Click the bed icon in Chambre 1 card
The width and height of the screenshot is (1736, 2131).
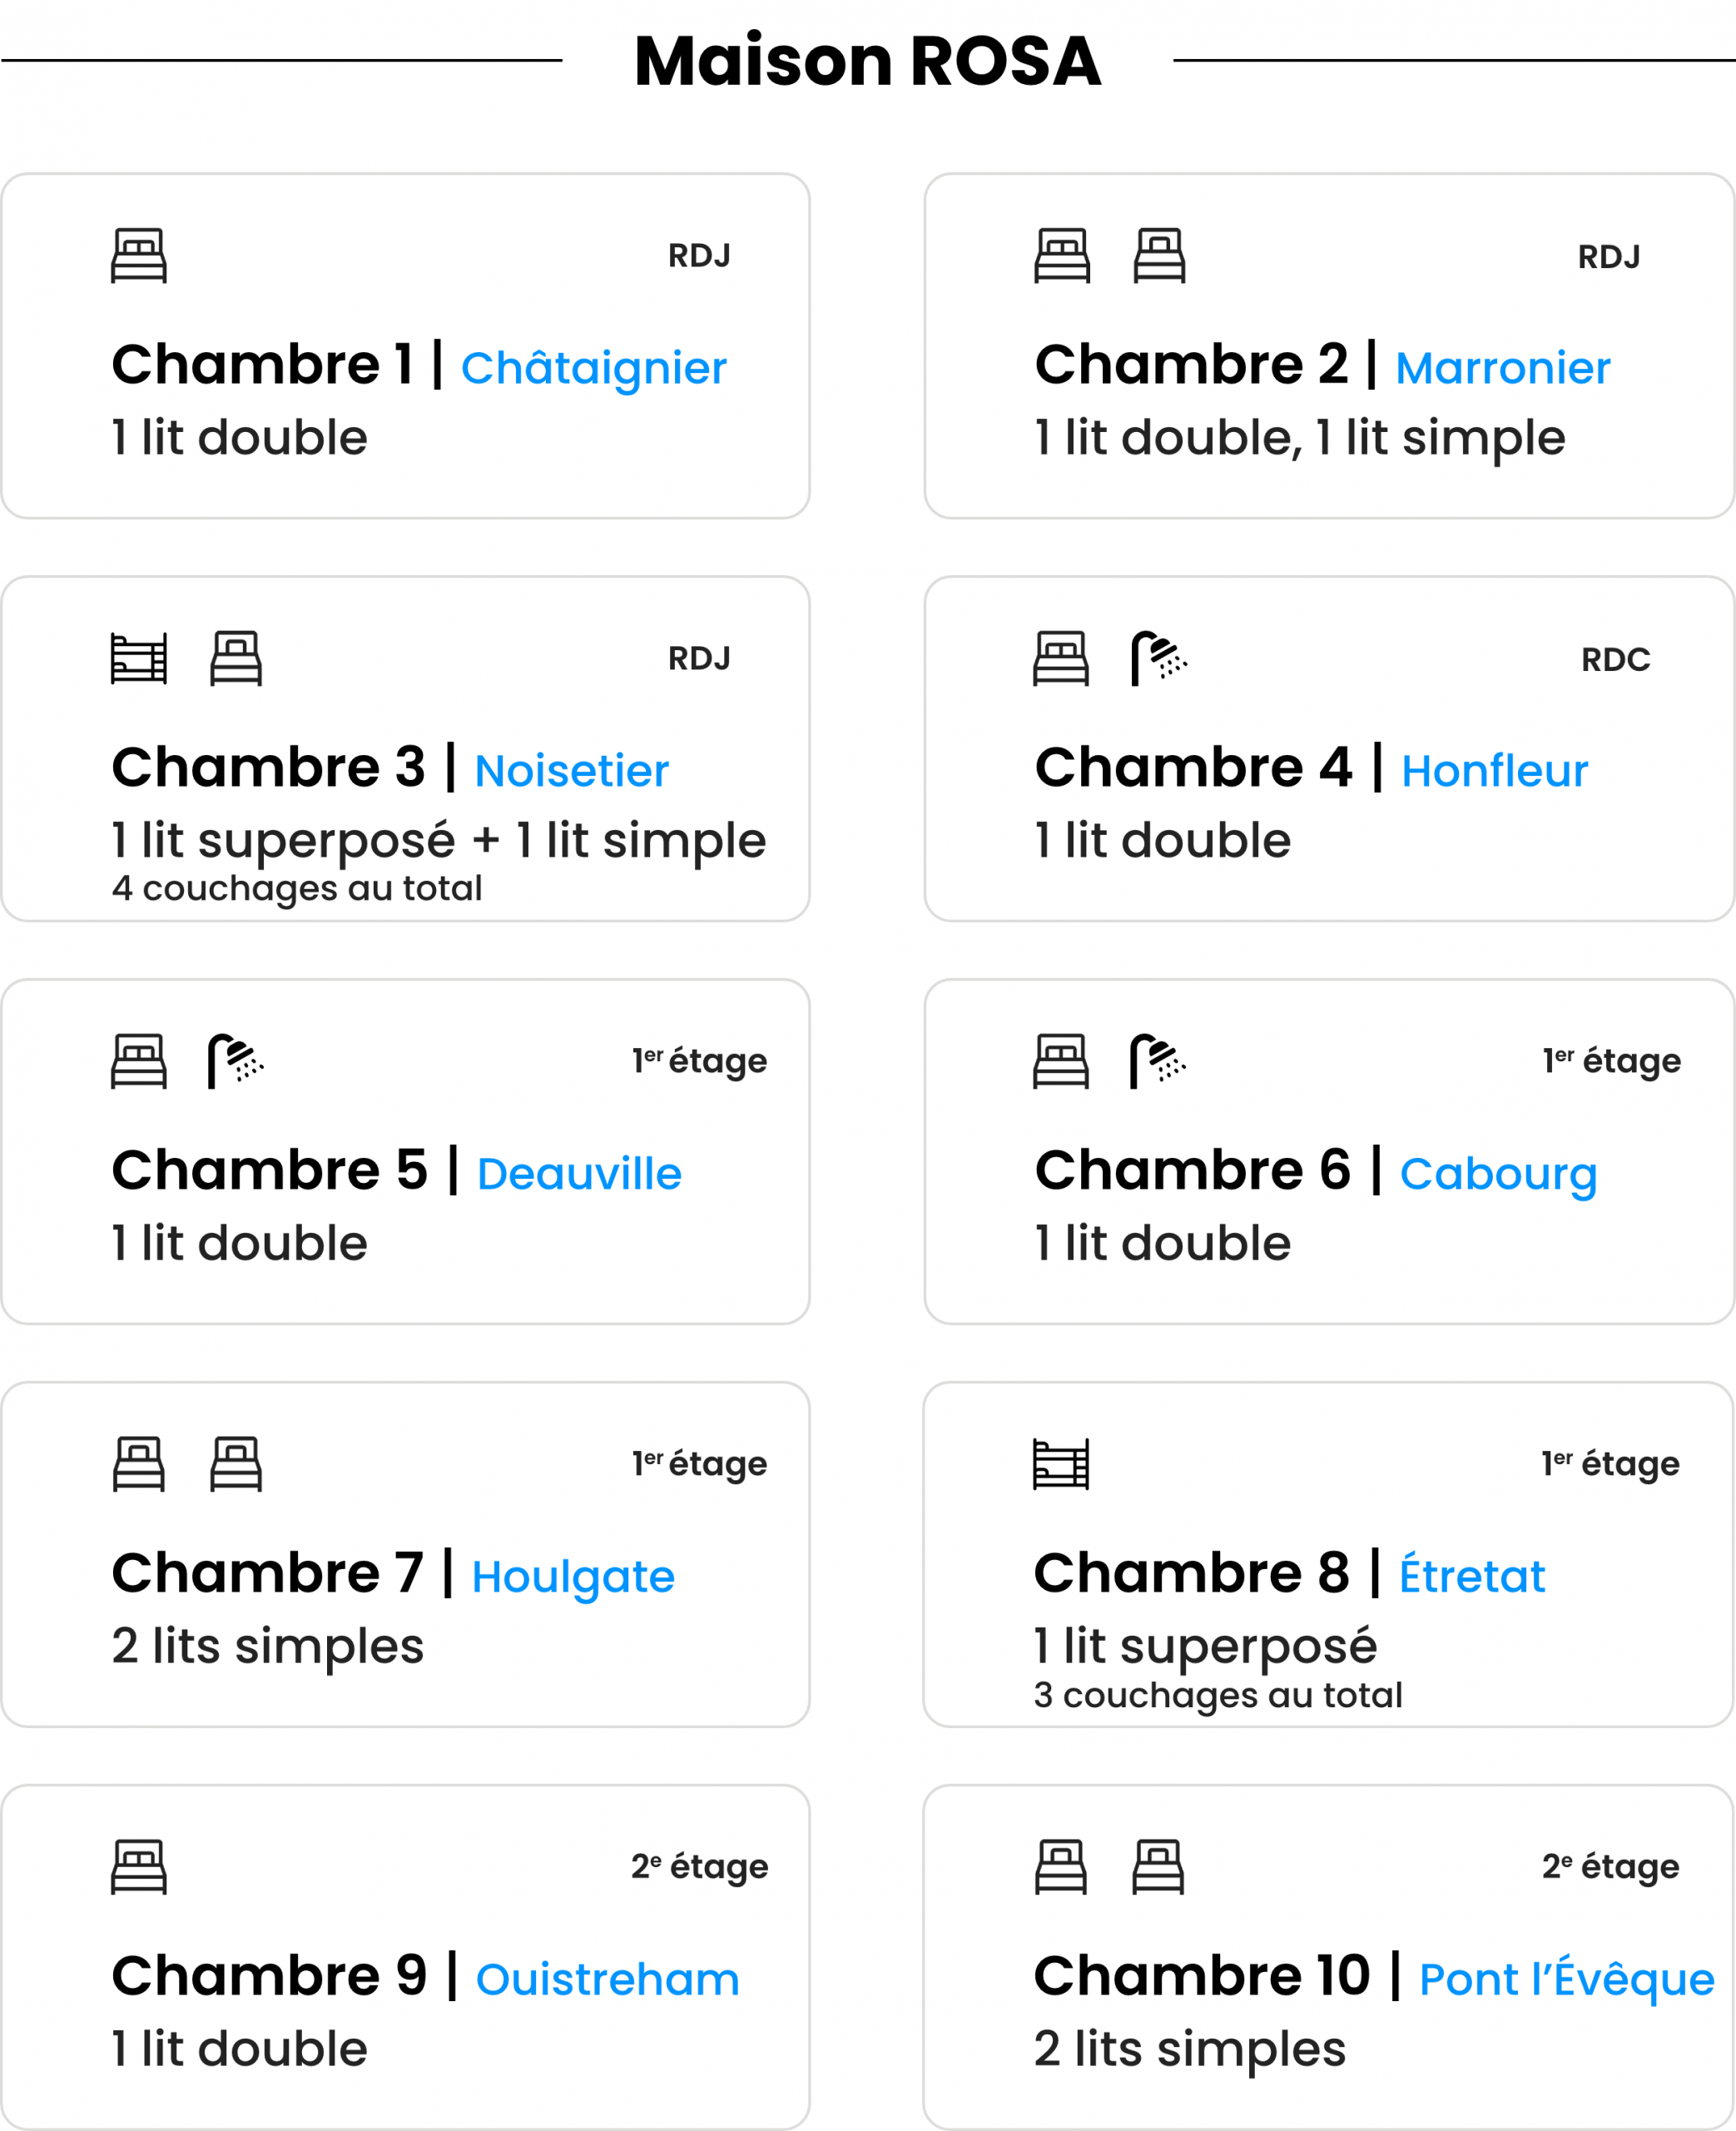138,256
